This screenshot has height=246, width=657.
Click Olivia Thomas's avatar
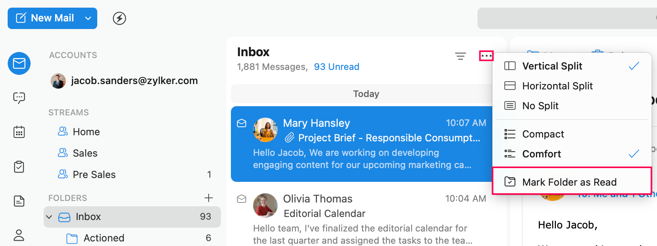pos(265,206)
